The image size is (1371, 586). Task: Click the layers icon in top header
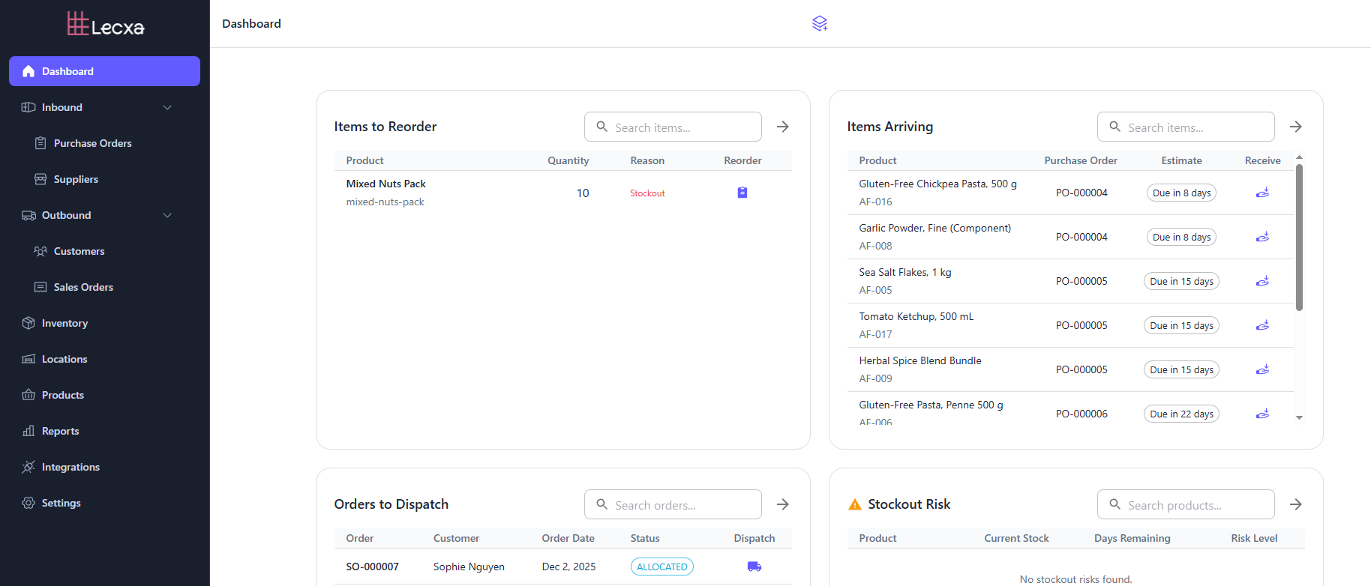pyautogui.click(x=820, y=24)
